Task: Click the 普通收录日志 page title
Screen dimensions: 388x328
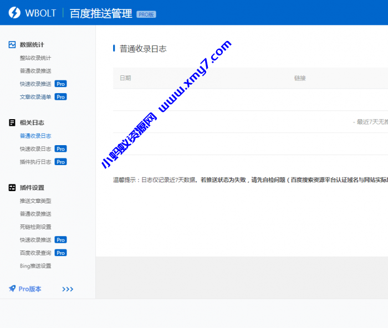Action: click(x=143, y=49)
